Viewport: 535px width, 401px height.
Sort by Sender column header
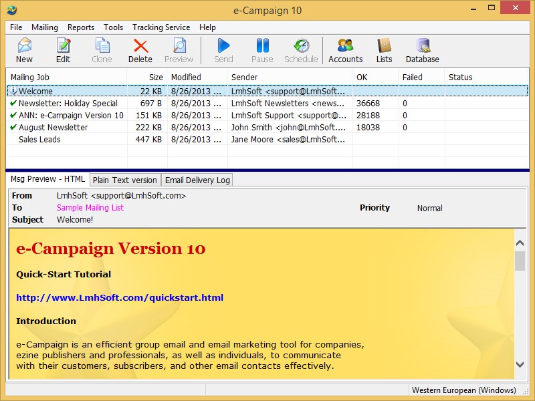click(290, 77)
